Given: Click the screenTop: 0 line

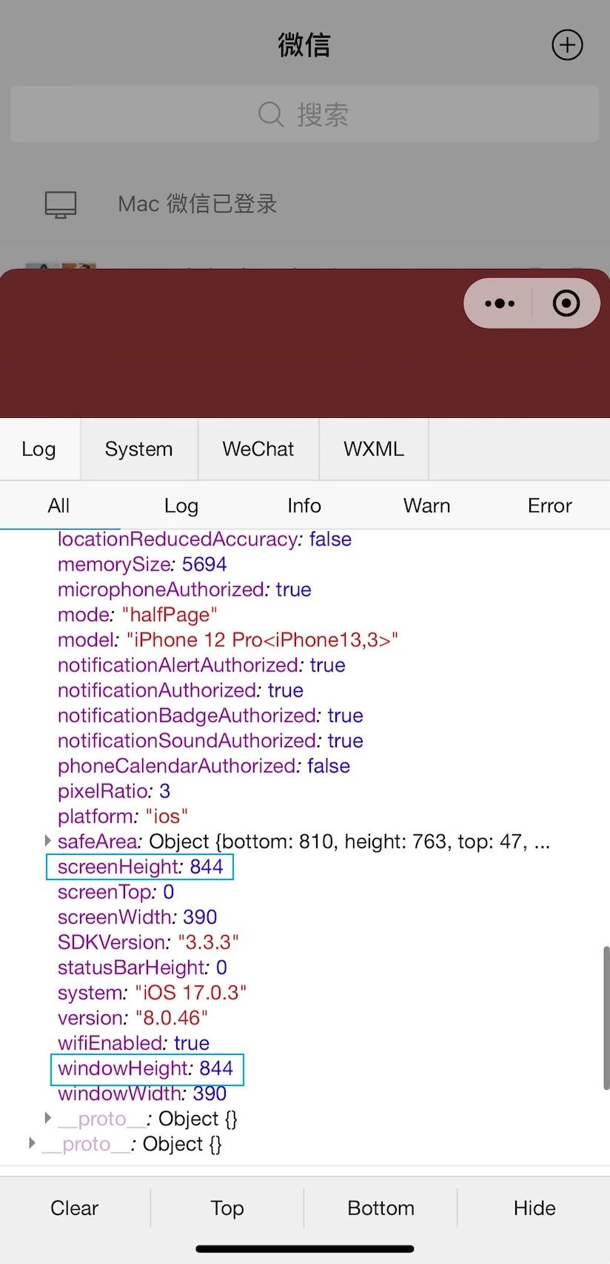Looking at the screenshot, I should [115, 892].
